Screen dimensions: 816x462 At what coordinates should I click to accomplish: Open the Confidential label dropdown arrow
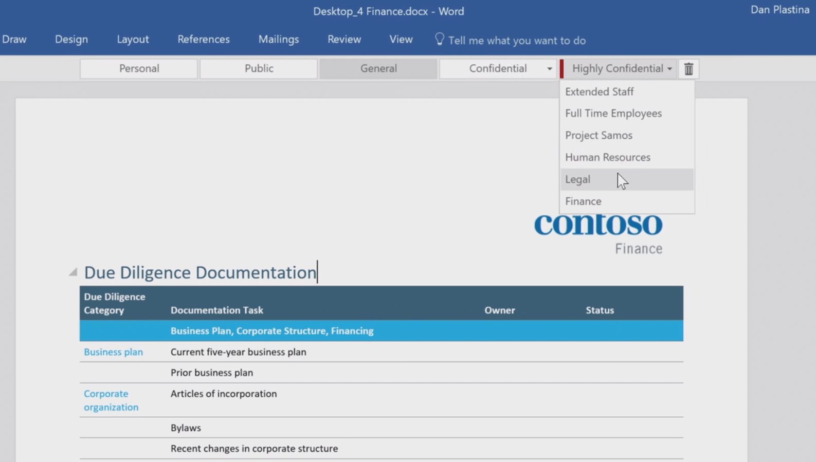click(x=549, y=68)
